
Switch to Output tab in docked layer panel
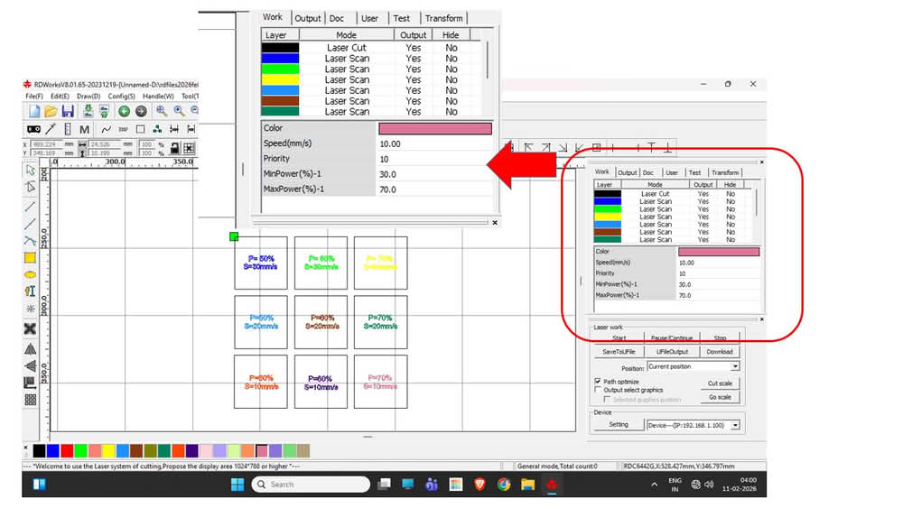tap(628, 172)
